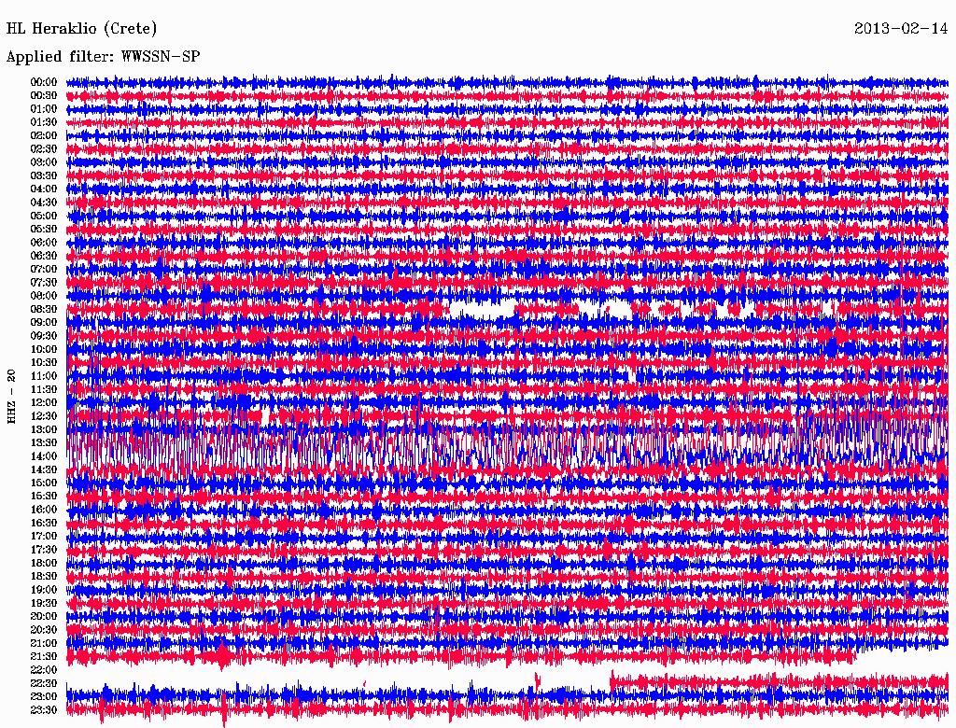Select the 13:00 time row label
This screenshot has height=728, width=956.
point(44,429)
